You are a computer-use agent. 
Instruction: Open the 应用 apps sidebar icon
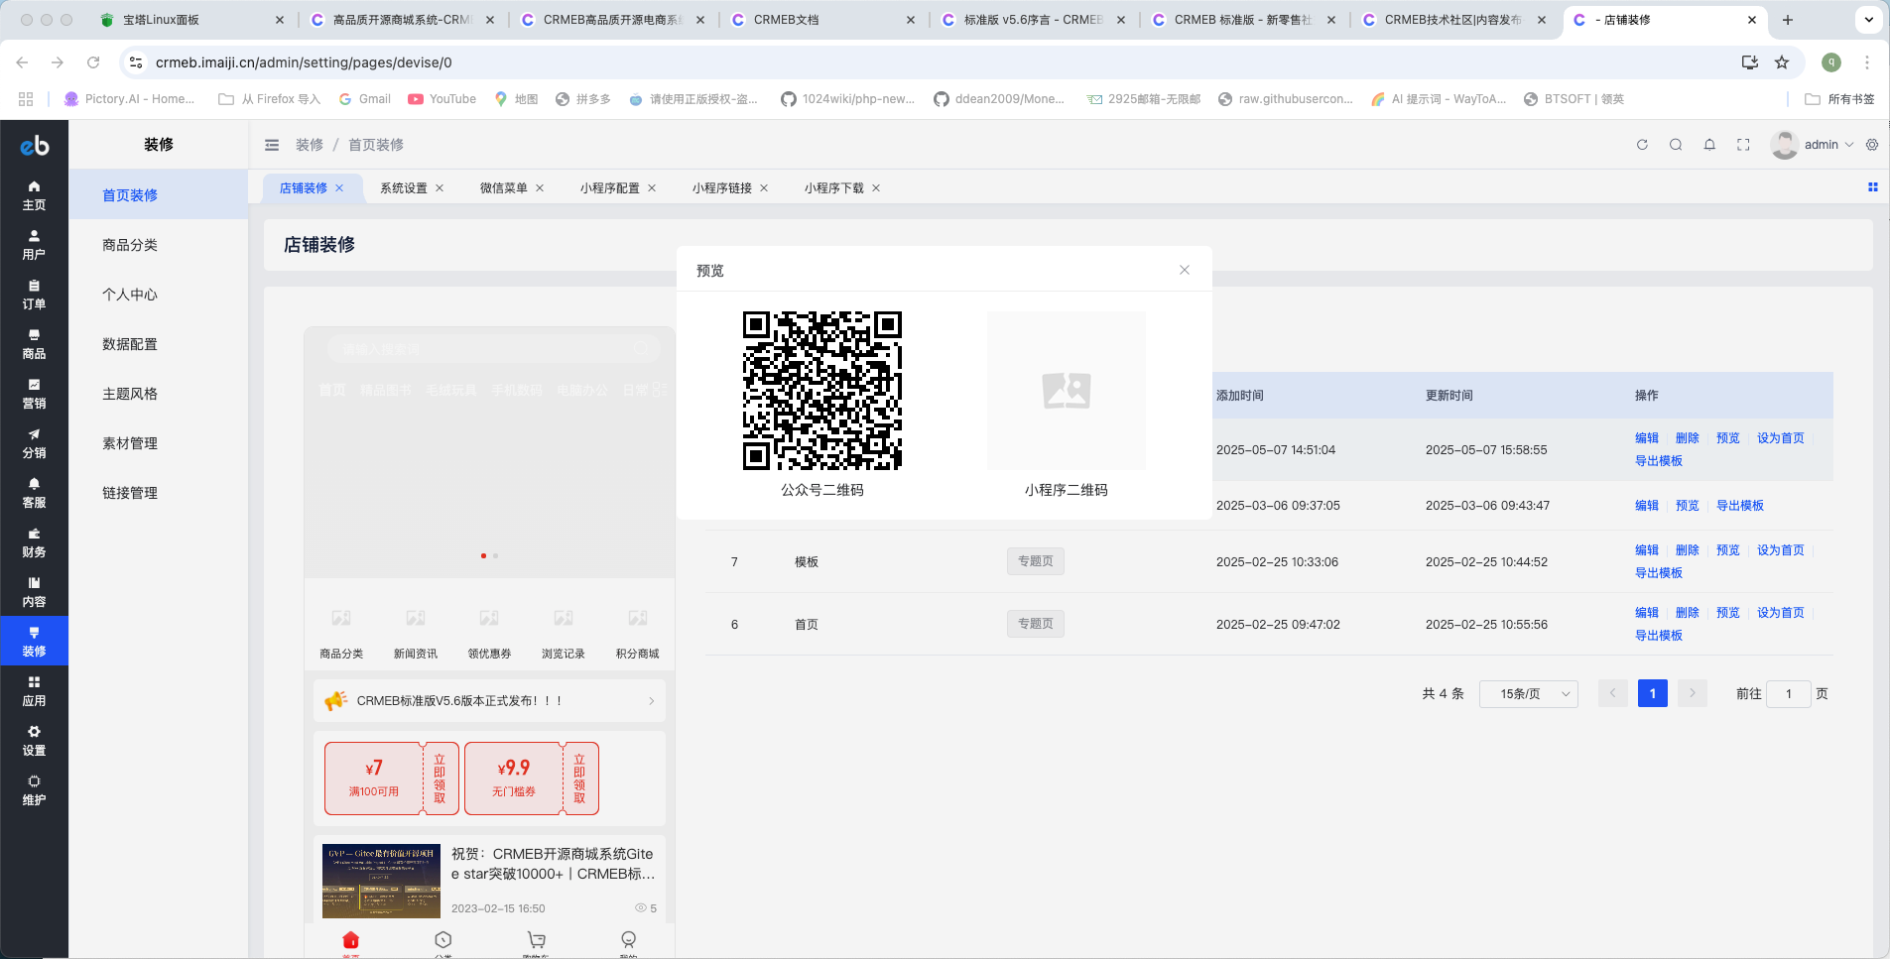(34, 691)
